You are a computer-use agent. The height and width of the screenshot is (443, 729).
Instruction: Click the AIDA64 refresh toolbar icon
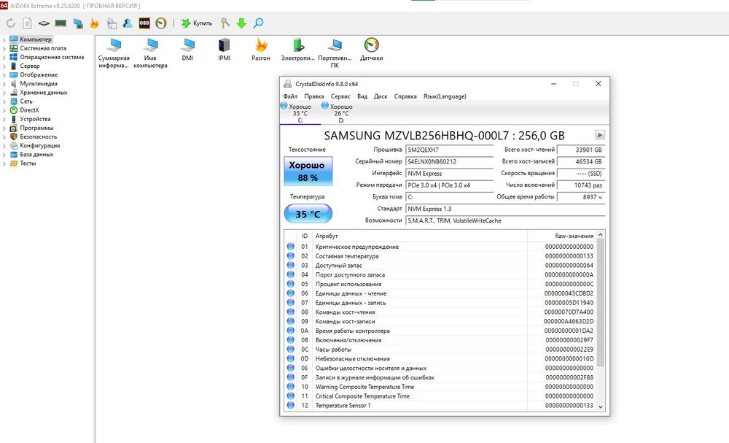[11, 23]
